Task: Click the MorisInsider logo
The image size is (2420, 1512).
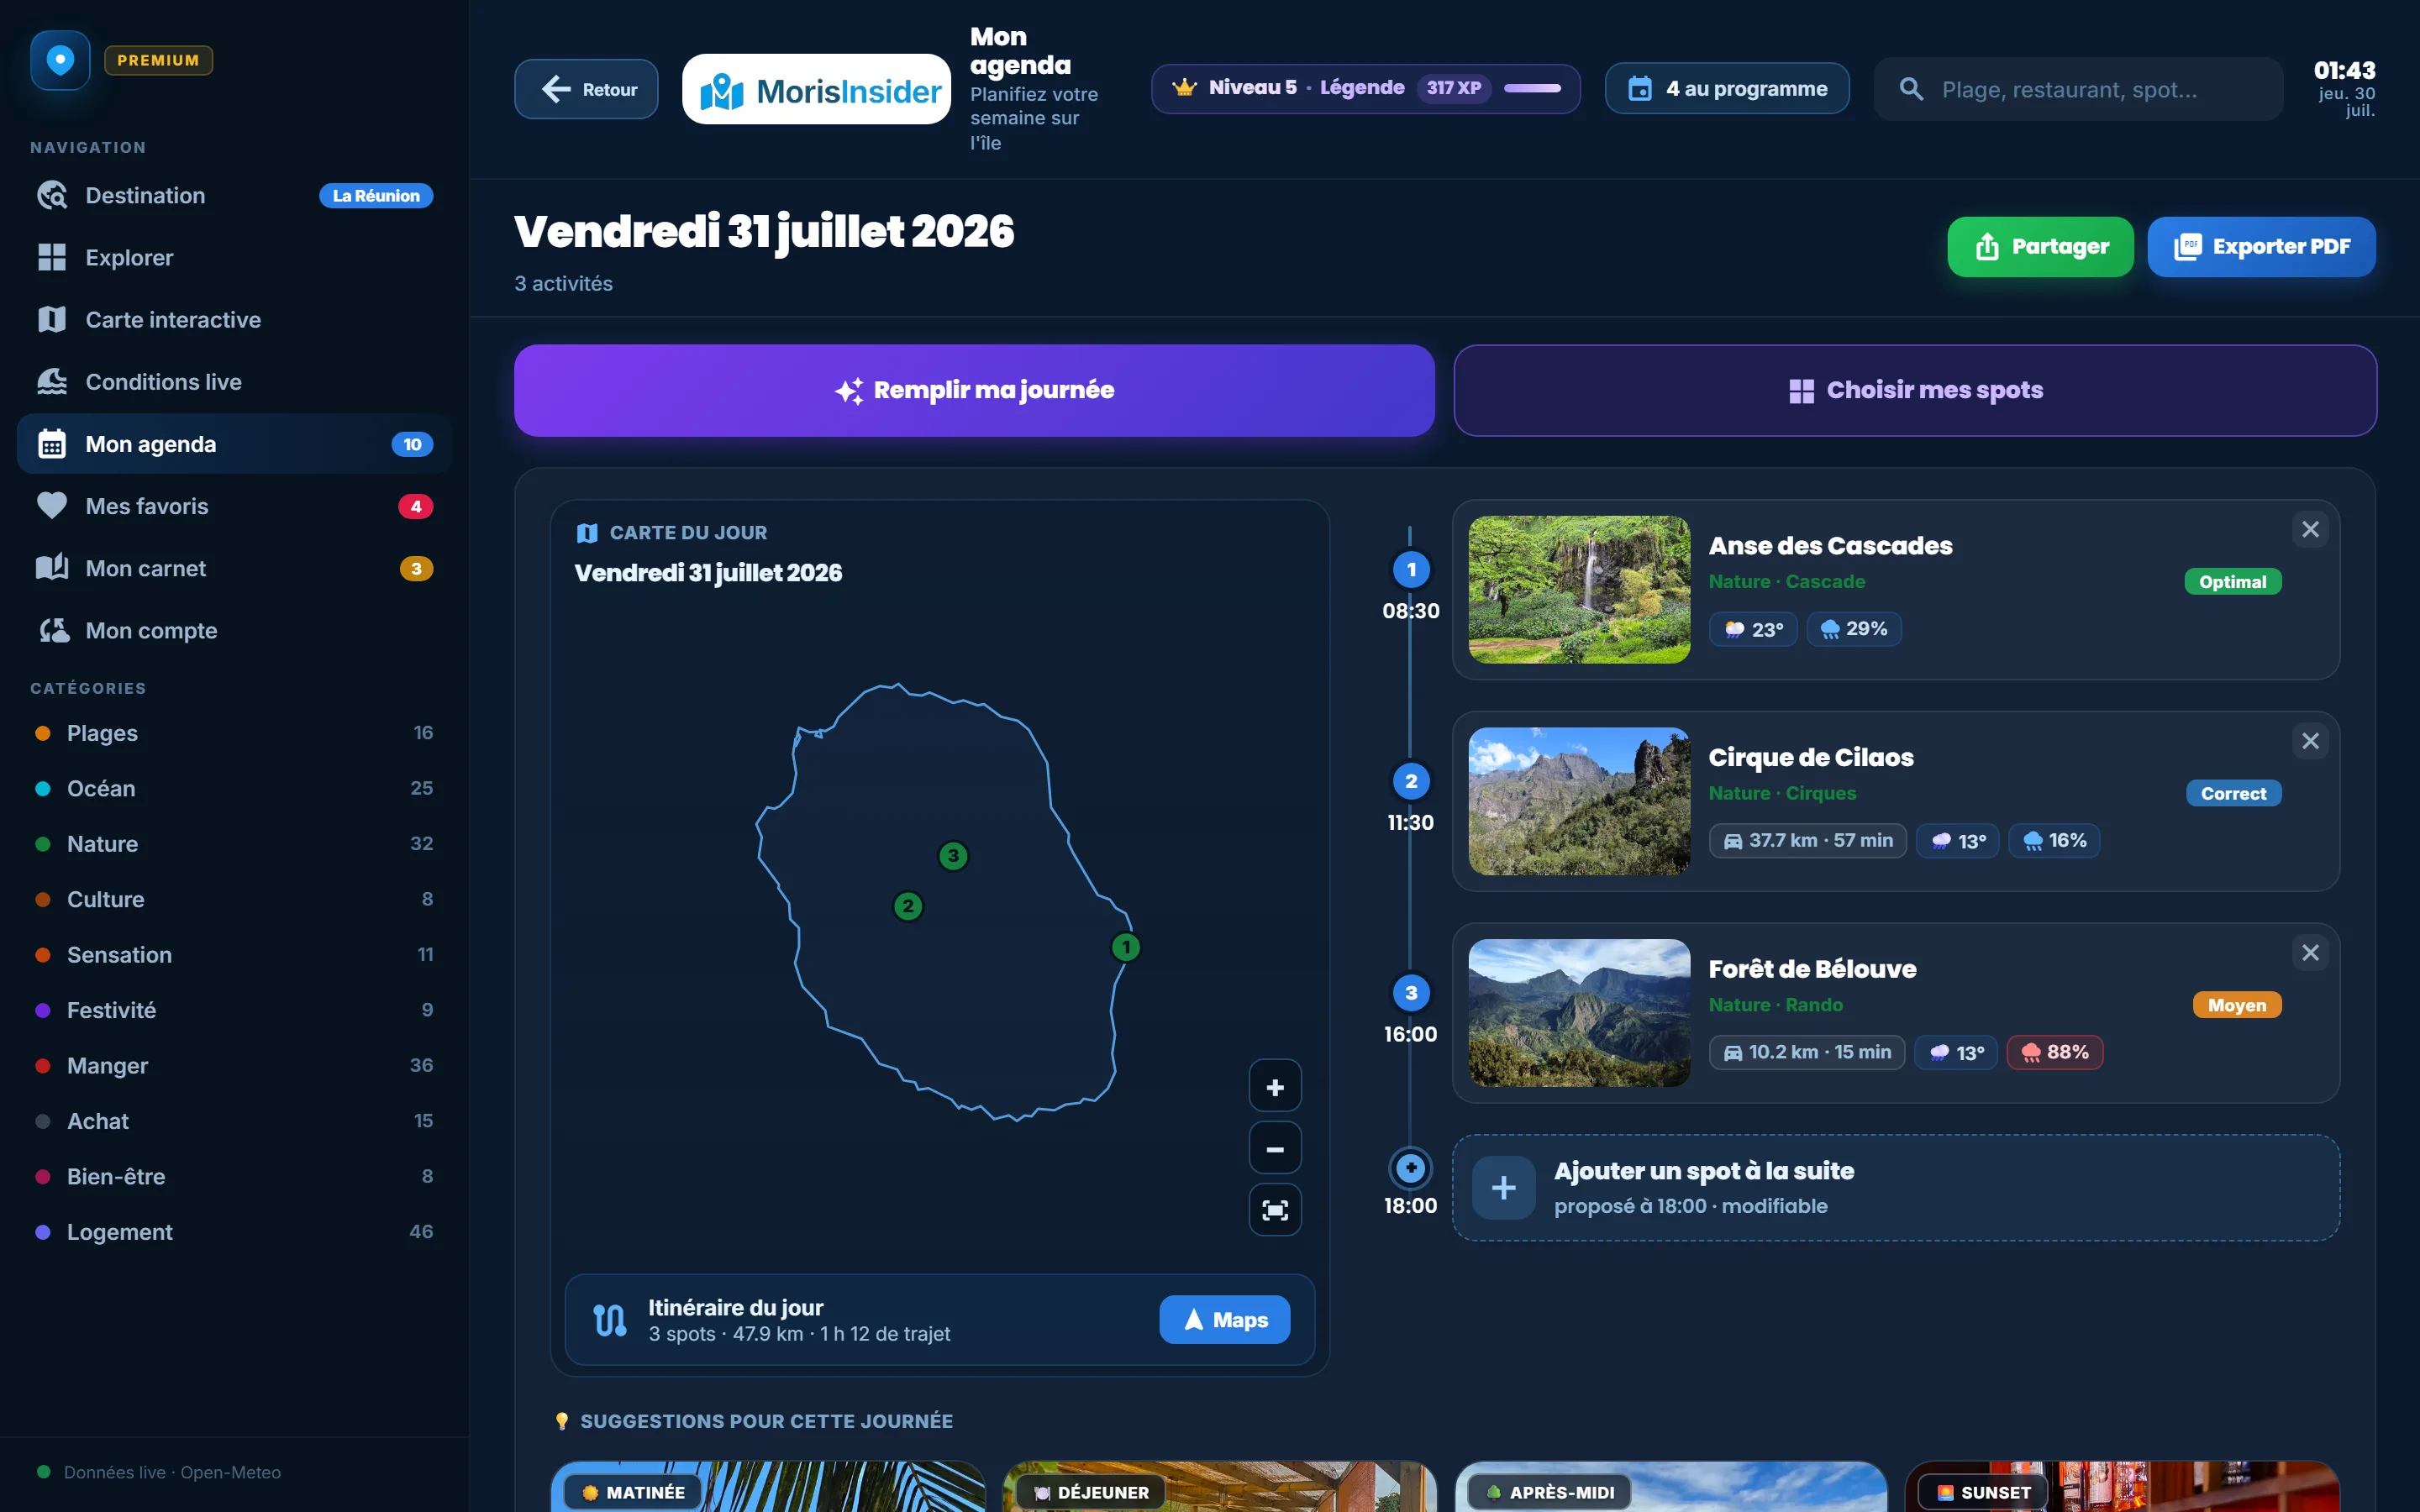Action: [x=816, y=89]
